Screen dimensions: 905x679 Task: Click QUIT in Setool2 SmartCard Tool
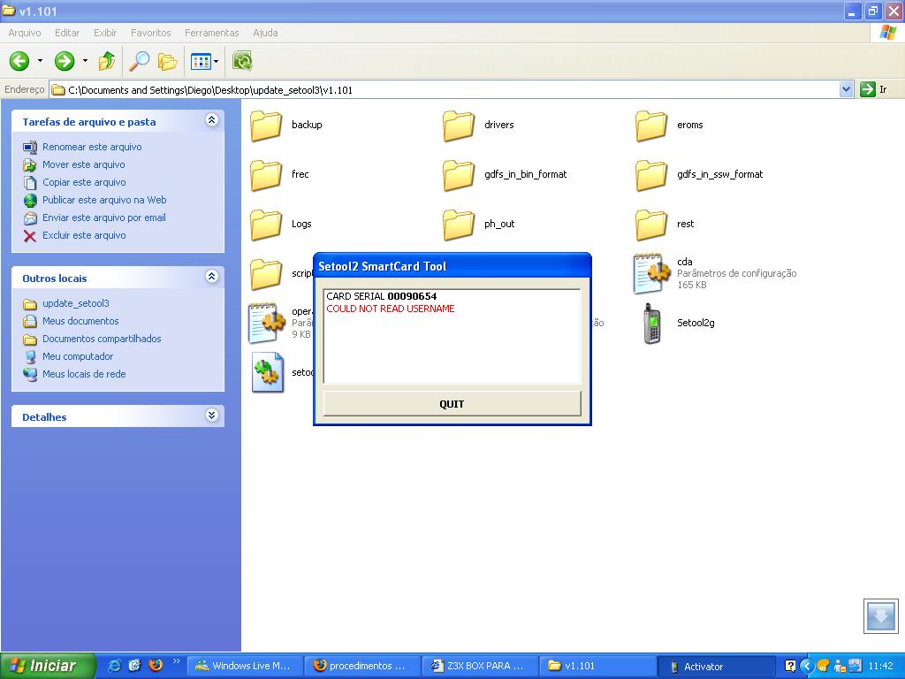point(452,403)
